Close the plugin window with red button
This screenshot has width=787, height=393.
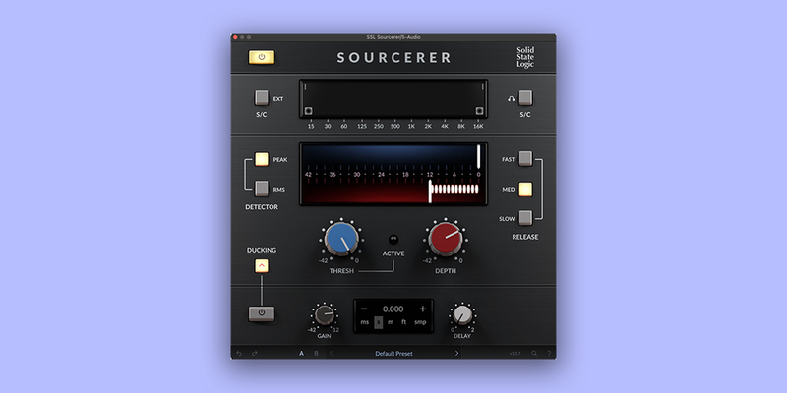pyautogui.click(x=235, y=37)
